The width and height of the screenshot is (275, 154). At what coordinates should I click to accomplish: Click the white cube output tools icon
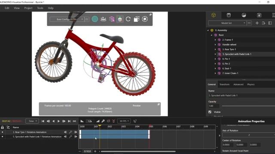137,19
